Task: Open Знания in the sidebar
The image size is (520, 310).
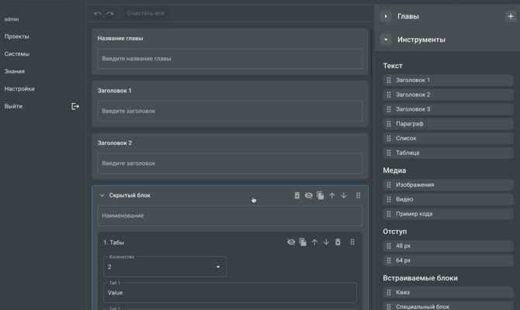Action: [15, 71]
